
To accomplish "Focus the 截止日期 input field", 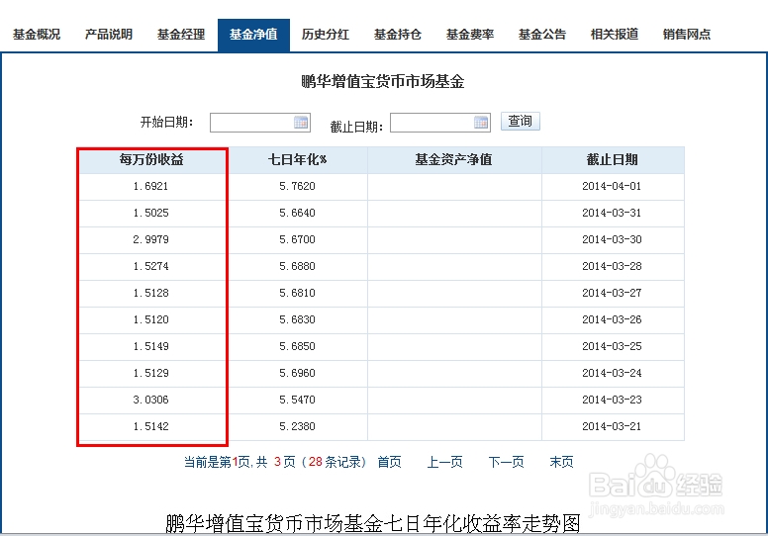I will pyautogui.click(x=440, y=123).
